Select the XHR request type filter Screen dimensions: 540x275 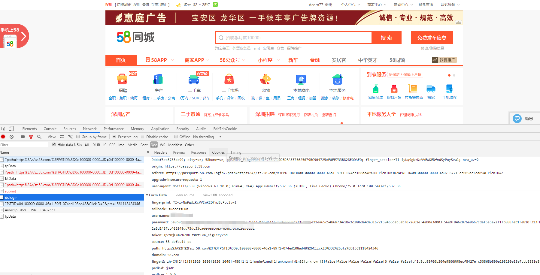(96, 145)
